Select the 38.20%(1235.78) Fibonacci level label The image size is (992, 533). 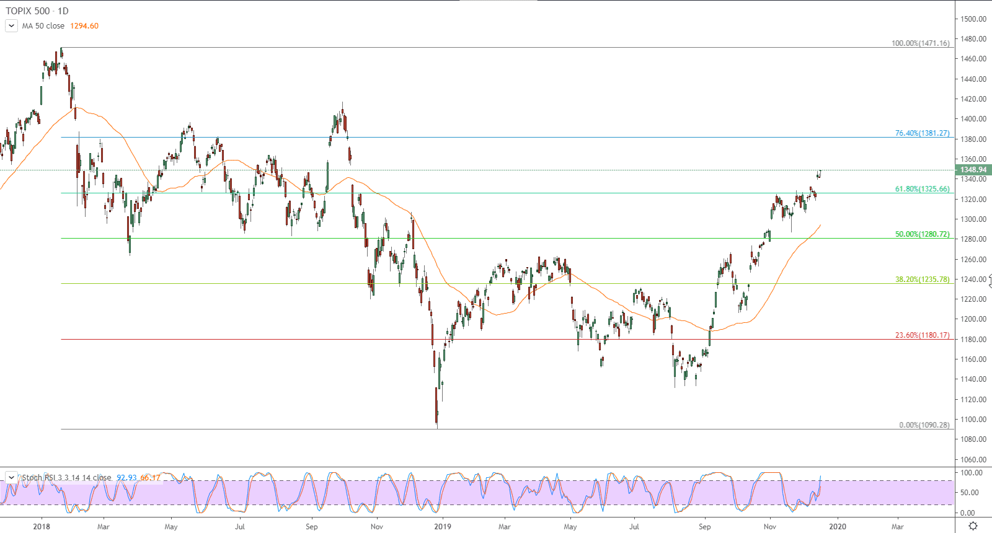(922, 280)
